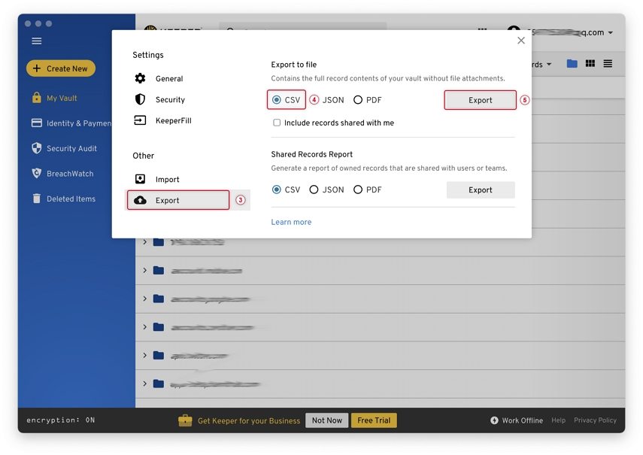Click the Security shield icon in settings

click(x=140, y=99)
